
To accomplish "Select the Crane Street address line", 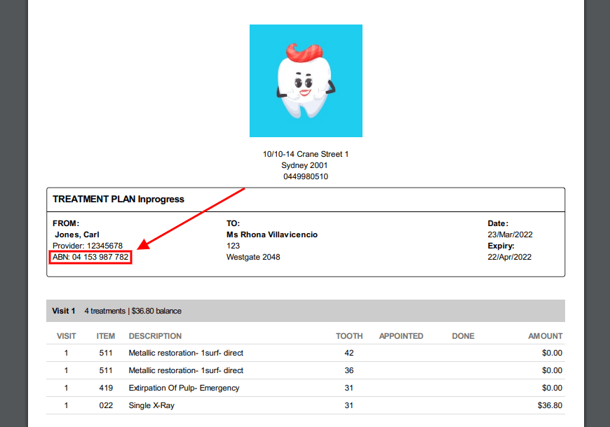I will click(304, 154).
